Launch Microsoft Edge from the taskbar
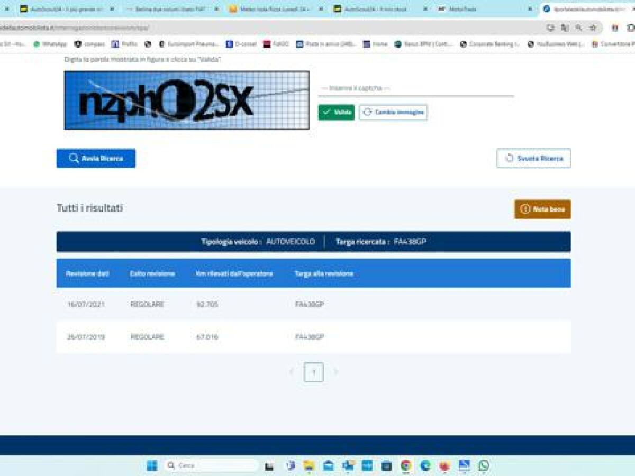Image resolution: width=635 pixels, height=476 pixels. [425, 465]
